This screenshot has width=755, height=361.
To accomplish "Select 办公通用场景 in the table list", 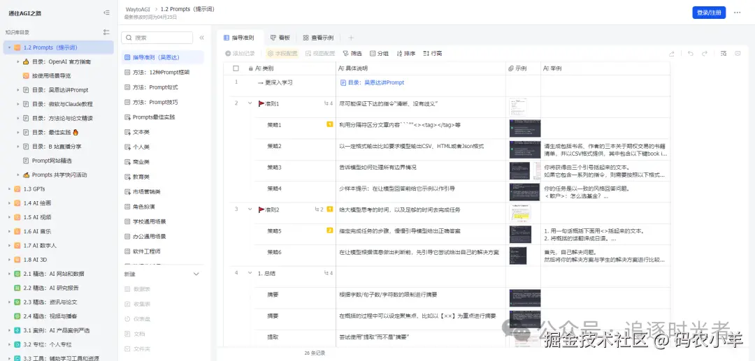I will click(x=161, y=237).
